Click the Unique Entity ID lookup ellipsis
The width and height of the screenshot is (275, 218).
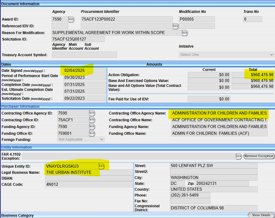click(102, 166)
